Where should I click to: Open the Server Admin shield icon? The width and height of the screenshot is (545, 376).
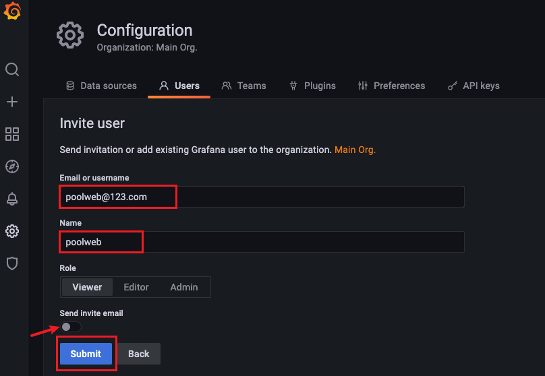point(12,263)
